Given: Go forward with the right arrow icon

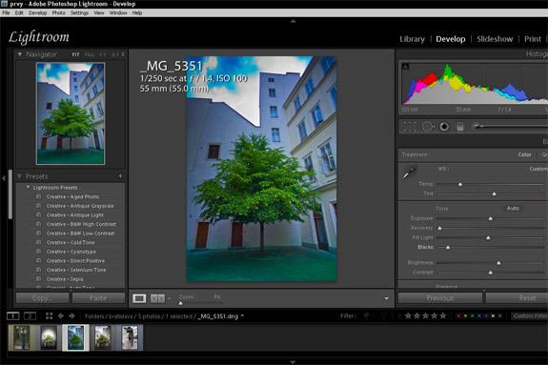Looking at the screenshot, I should [x=72, y=316].
